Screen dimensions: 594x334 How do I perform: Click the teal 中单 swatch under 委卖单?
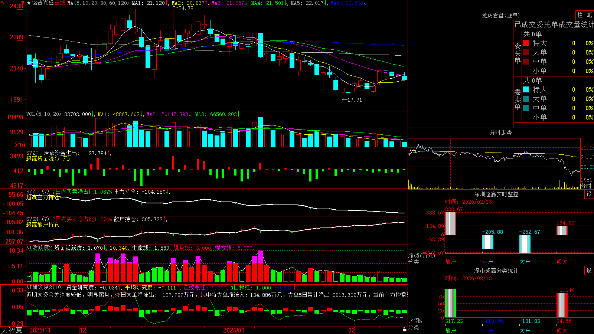point(526,108)
